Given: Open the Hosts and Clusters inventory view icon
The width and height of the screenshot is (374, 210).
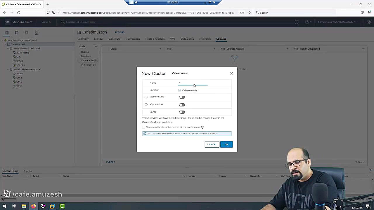Looking at the screenshot, I should coord(7,33).
